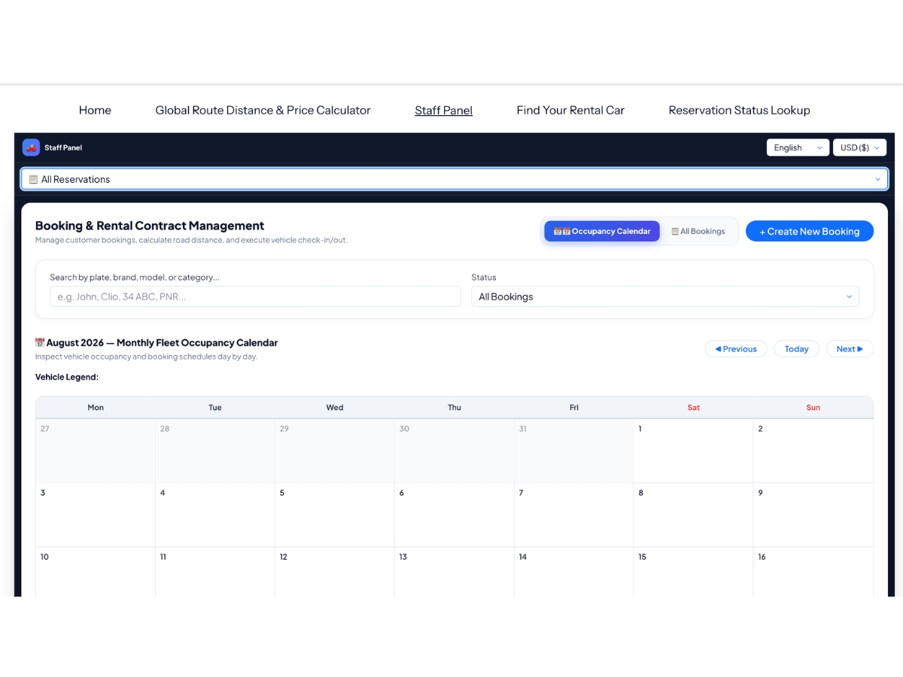Open Reservation Status Lookup page

pos(740,110)
